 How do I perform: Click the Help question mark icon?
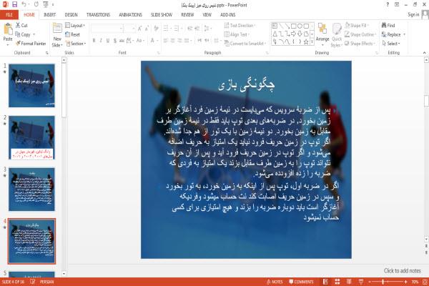[388, 4]
